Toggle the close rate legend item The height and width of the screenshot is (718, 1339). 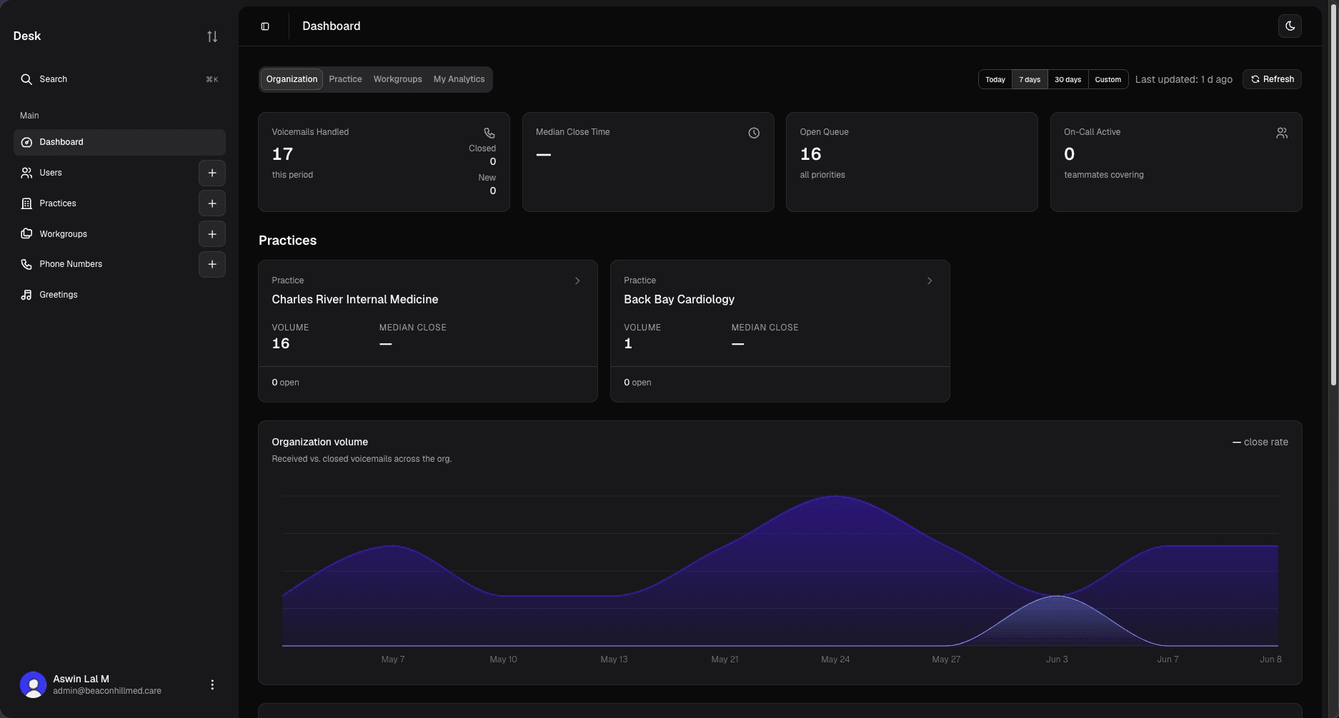[1260, 443]
